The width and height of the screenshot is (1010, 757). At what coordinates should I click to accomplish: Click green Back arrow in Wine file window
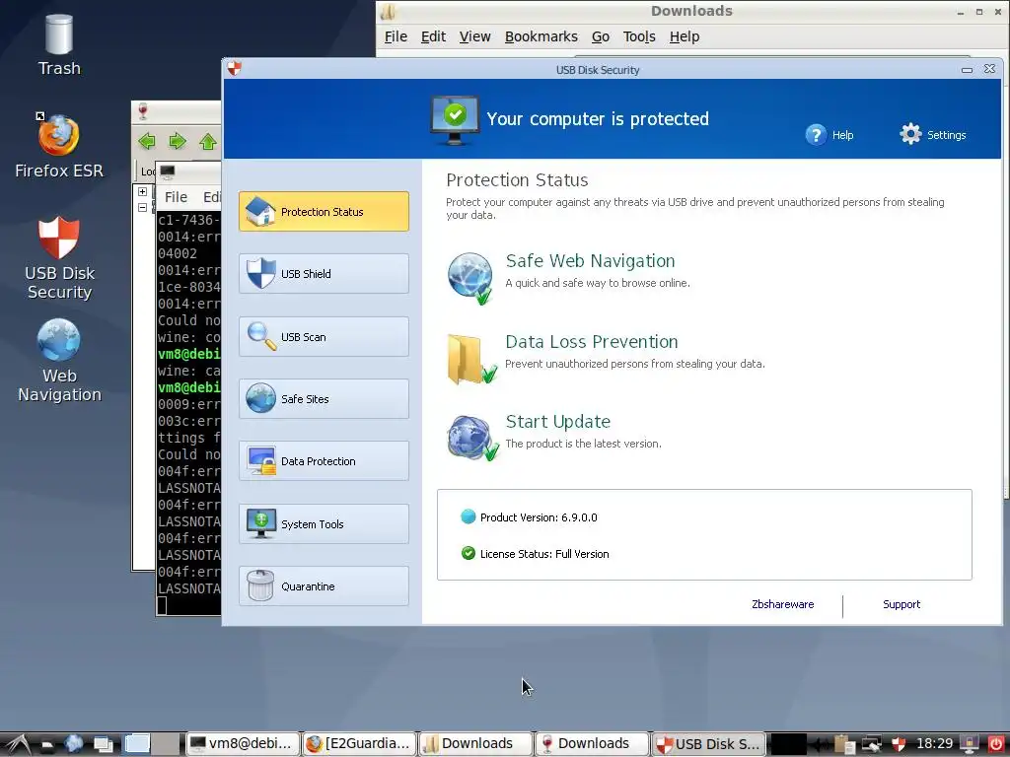tap(147, 141)
